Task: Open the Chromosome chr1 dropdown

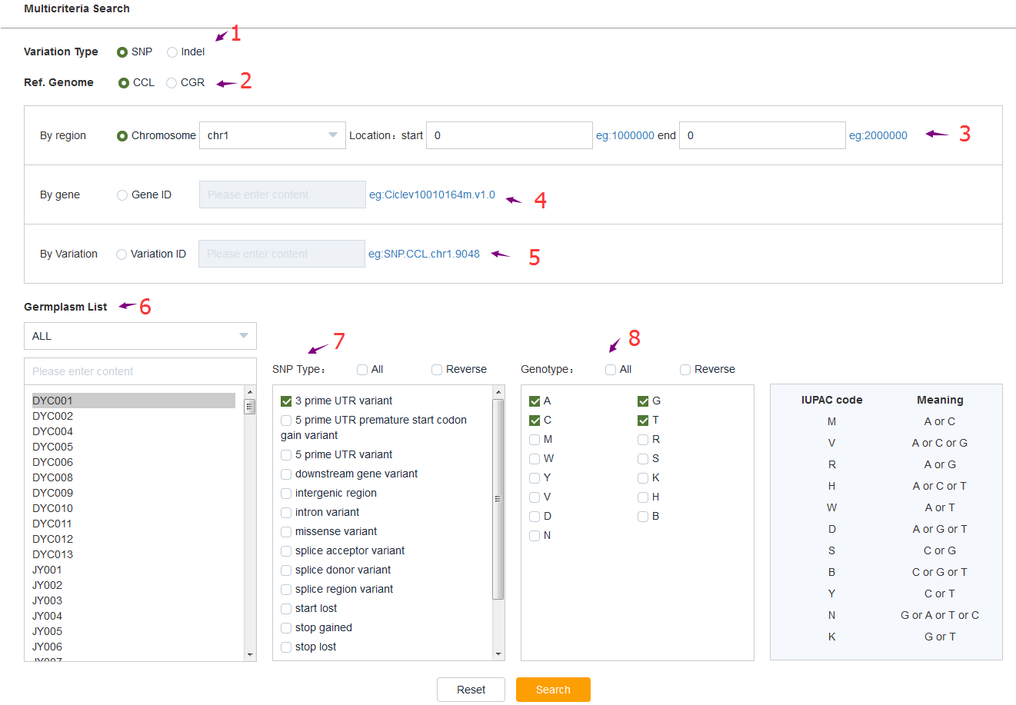Action: tap(271, 135)
